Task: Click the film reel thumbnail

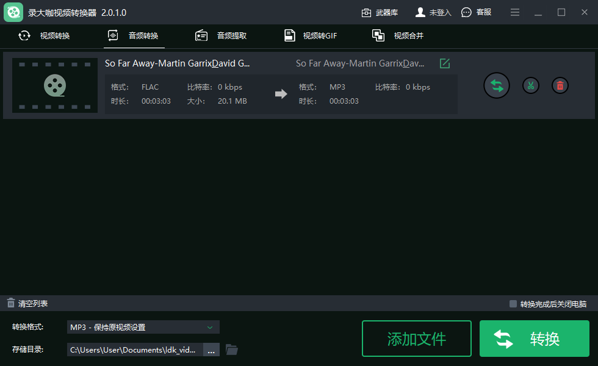Action: tap(55, 85)
